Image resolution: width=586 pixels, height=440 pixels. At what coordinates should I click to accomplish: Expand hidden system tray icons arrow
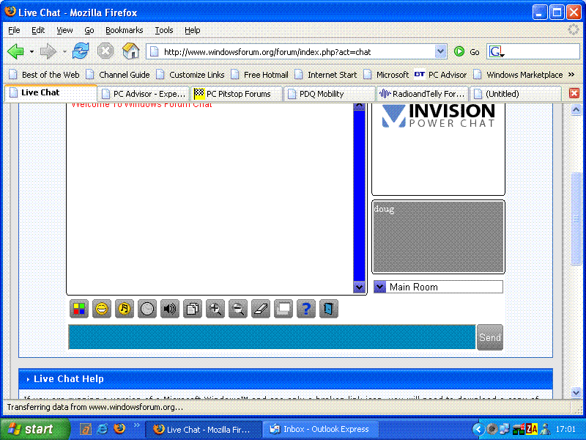[x=478, y=429]
